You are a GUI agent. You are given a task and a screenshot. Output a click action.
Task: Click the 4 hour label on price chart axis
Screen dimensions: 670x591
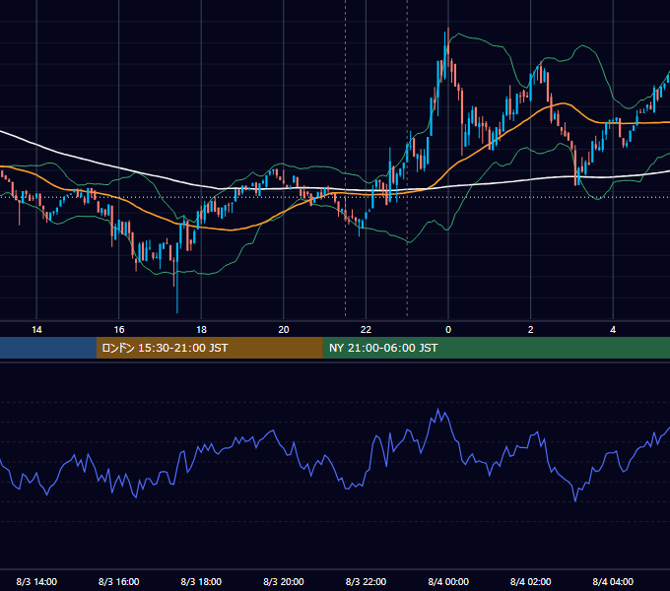coord(613,330)
